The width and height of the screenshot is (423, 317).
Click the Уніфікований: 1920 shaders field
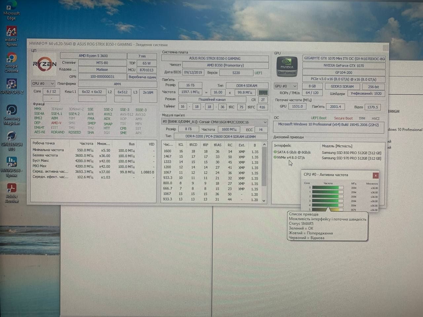tap(366, 93)
